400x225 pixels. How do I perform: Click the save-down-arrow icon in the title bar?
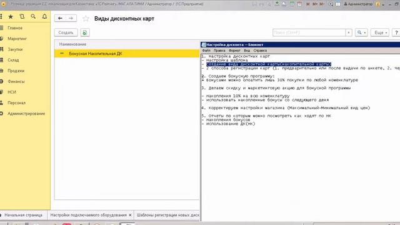tap(277, 4)
